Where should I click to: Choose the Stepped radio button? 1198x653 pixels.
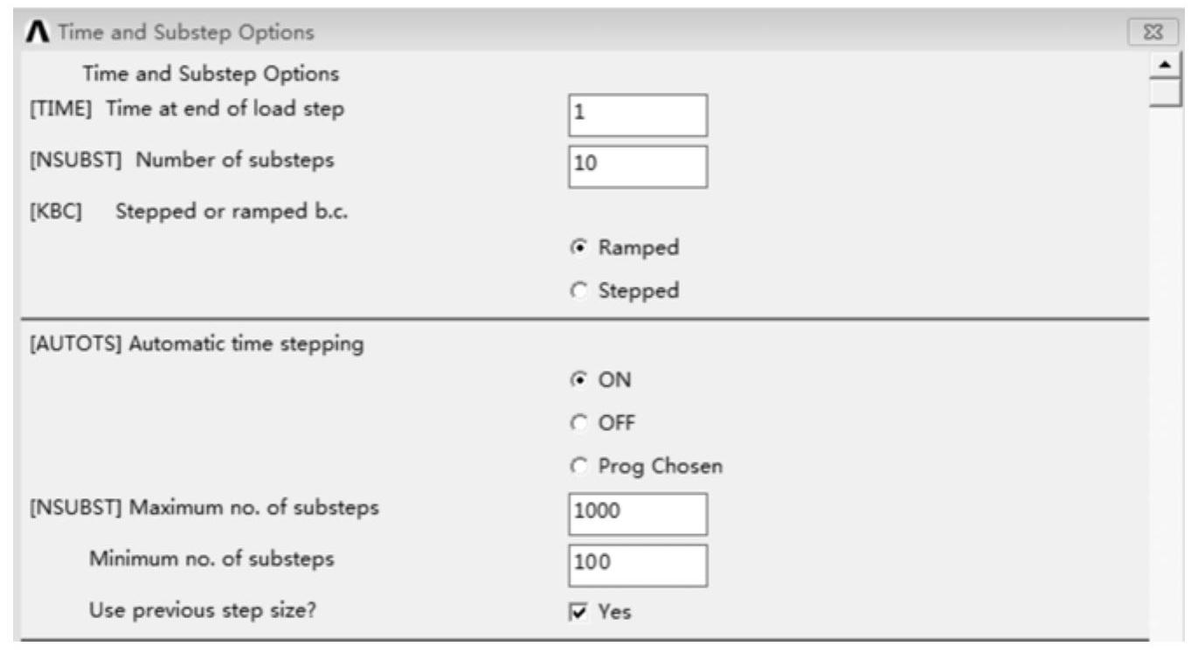pos(578,291)
